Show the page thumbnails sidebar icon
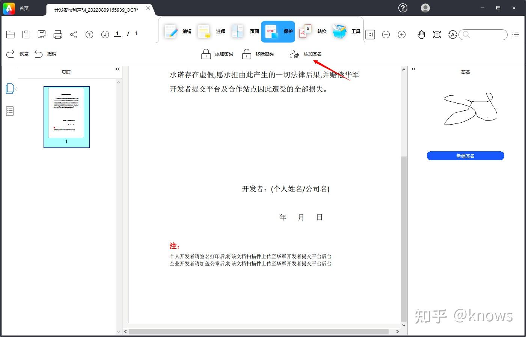526x337 pixels. (10, 89)
